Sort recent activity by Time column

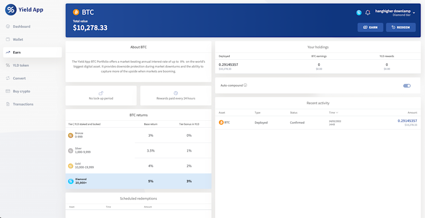click(333, 113)
